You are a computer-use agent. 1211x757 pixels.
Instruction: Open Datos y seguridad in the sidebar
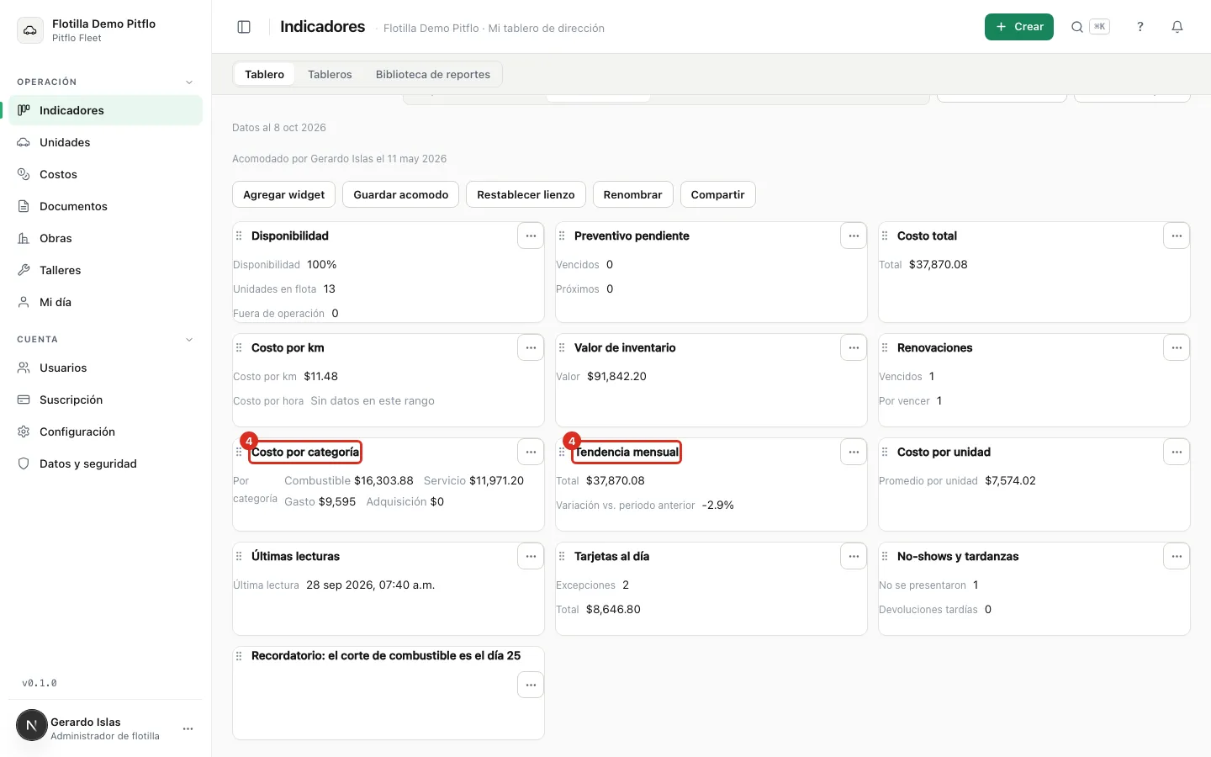coord(105,463)
